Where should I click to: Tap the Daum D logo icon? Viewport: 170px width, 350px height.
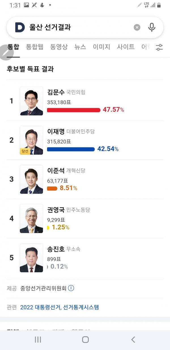click(x=20, y=27)
